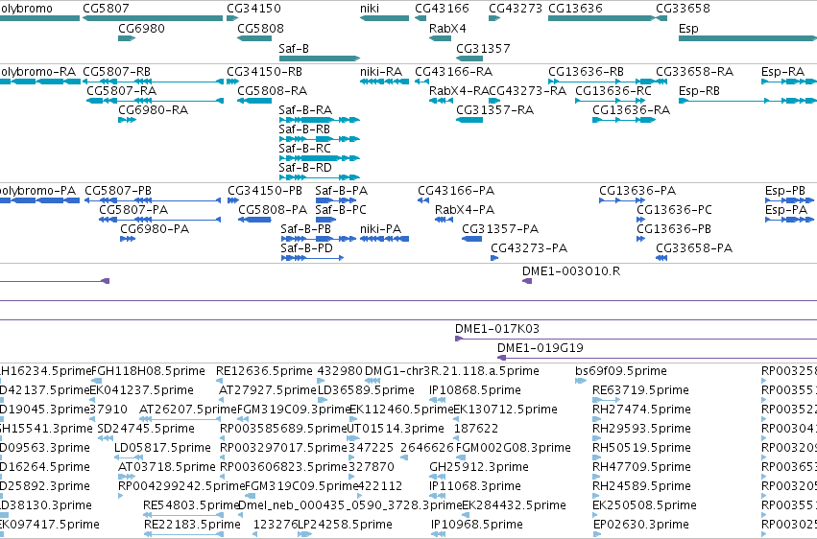Click the CG6980 gene feature
Screen dimensions: 817x539
[127, 38]
